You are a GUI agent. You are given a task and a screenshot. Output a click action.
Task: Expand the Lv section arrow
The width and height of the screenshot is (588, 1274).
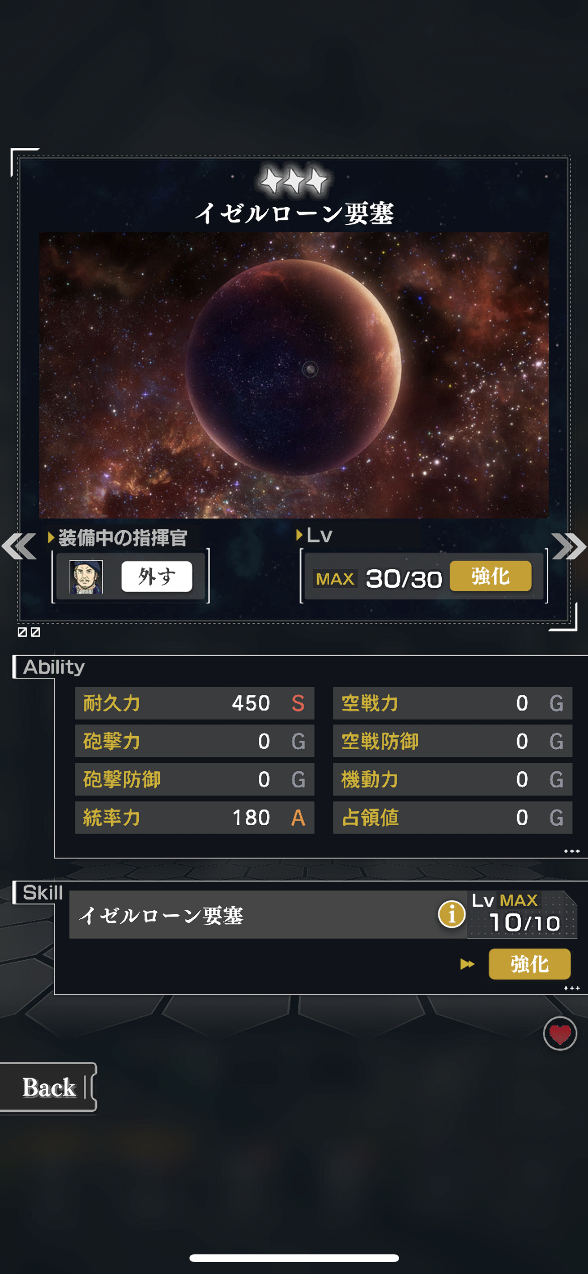(300, 535)
